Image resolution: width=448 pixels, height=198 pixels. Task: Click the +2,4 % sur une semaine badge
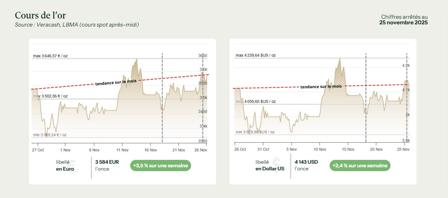tap(360, 166)
